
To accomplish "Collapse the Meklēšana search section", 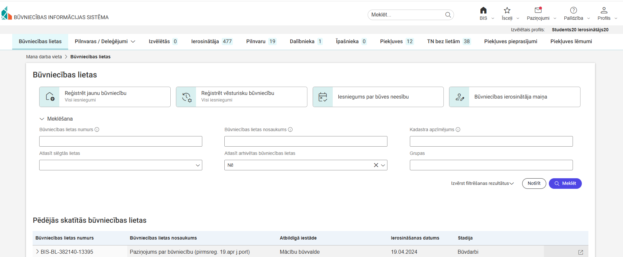I will [x=42, y=119].
